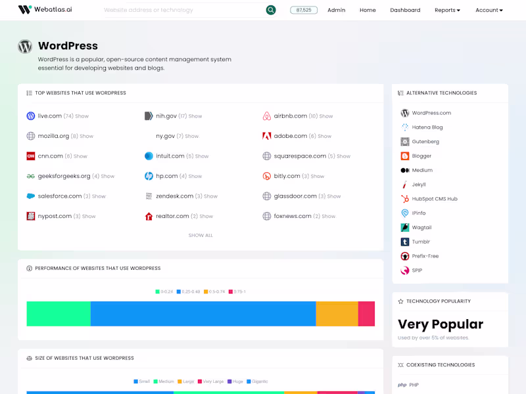Toggle the Medium size legend entry

[164, 382]
